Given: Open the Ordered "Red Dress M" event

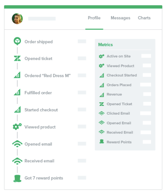Looking at the screenshot, I should (47, 75).
